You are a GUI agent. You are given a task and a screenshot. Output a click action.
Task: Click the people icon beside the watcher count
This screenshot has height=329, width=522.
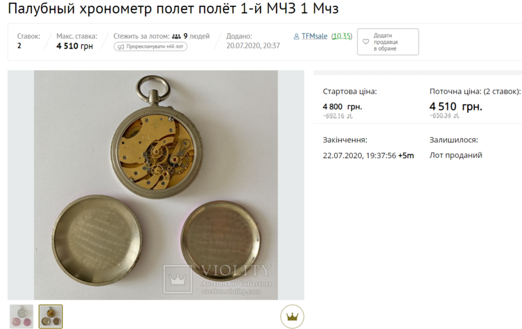(176, 37)
